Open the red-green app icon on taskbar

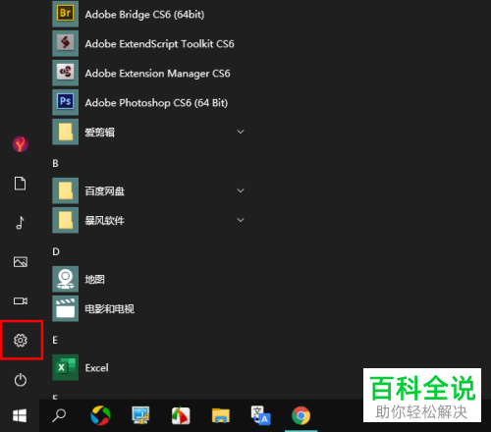tap(181, 415)
